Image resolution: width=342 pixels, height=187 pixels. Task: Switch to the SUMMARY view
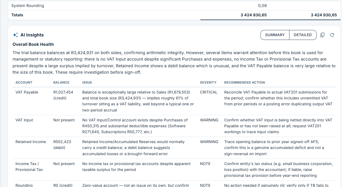click(x=275, y=35)
